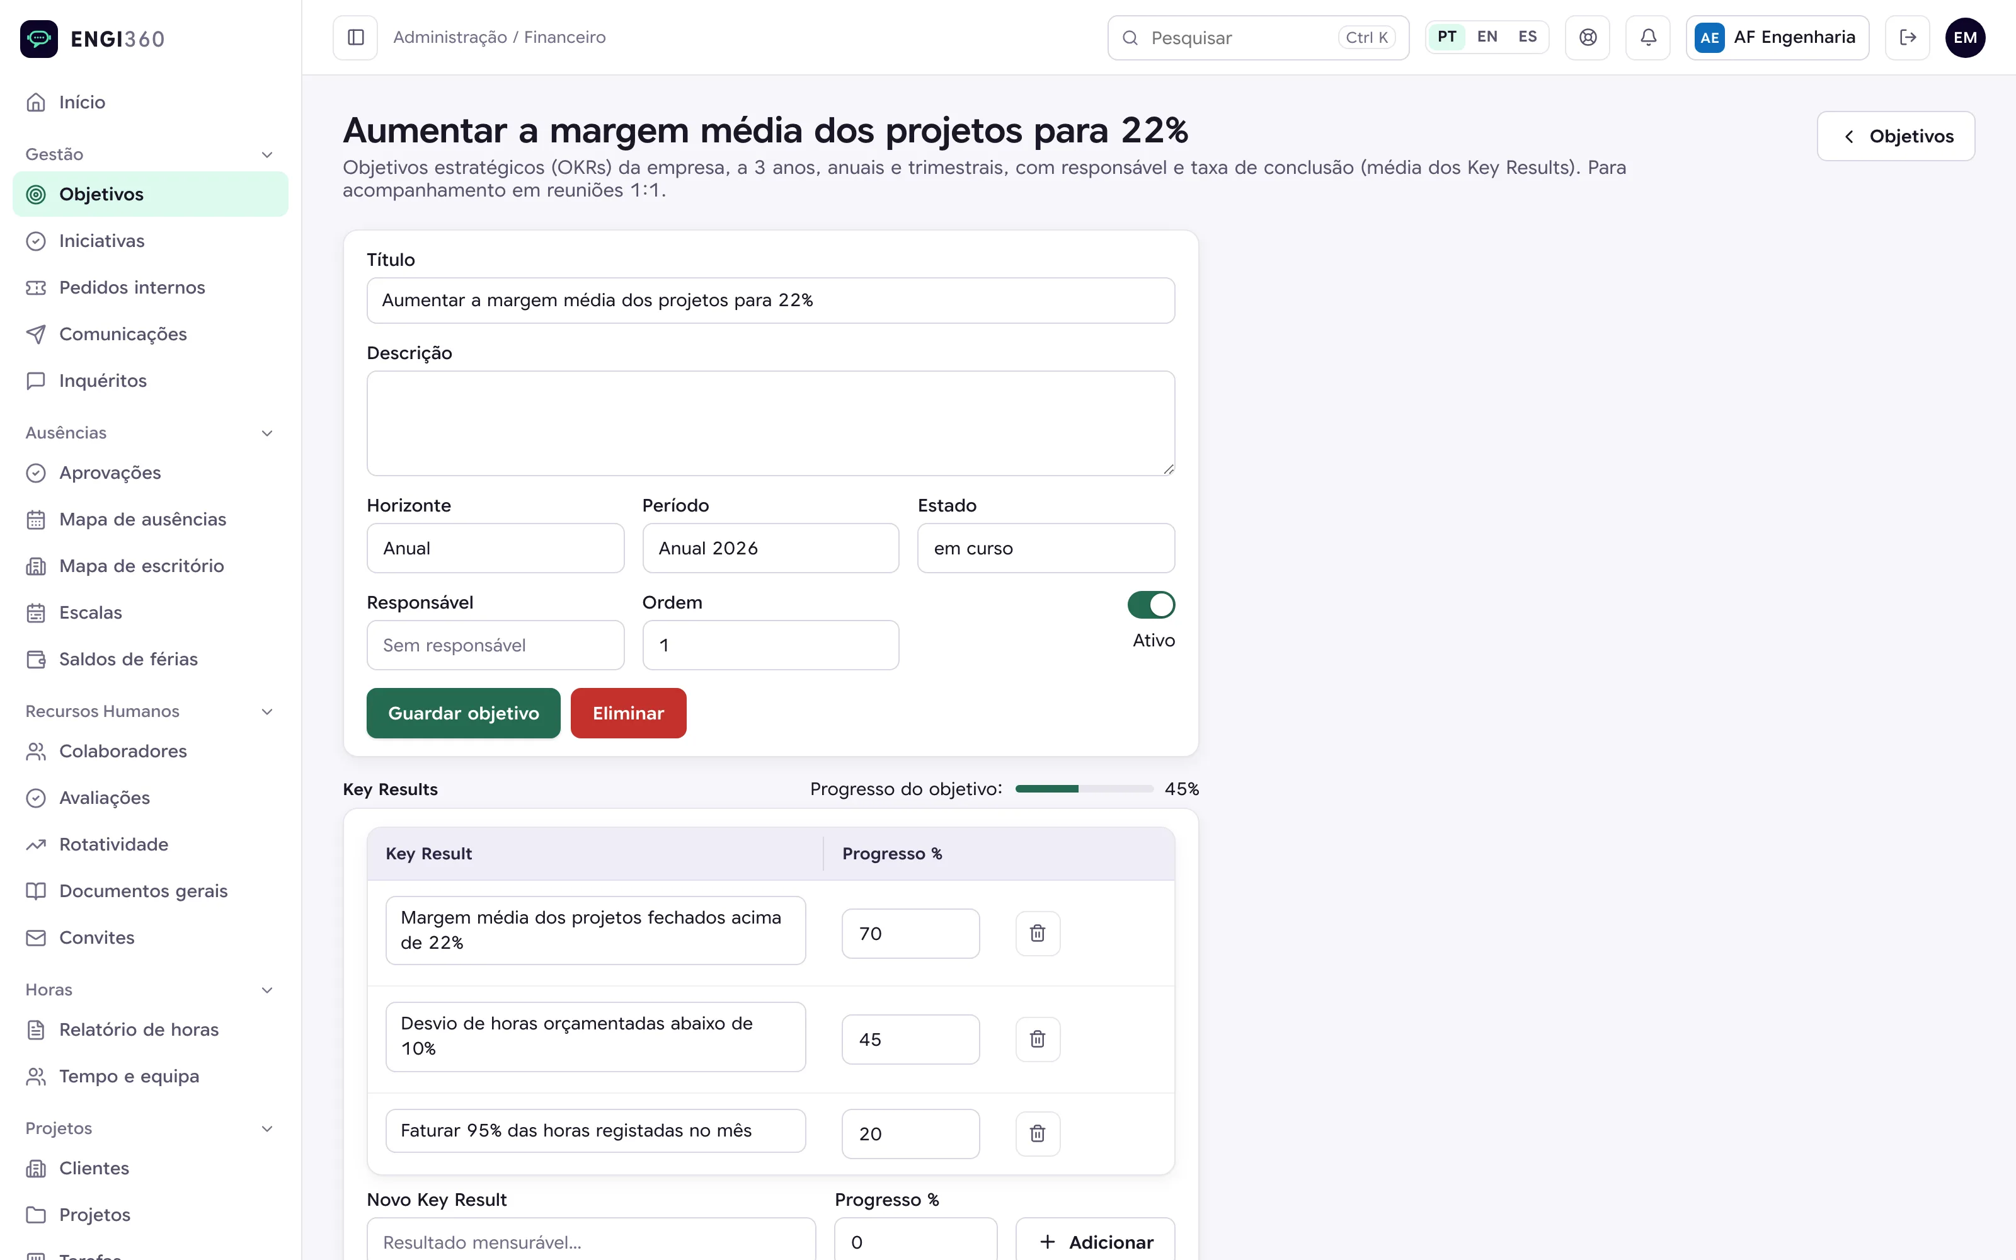
Task: Click the Convites envelope icon
Action: point(36,937)
